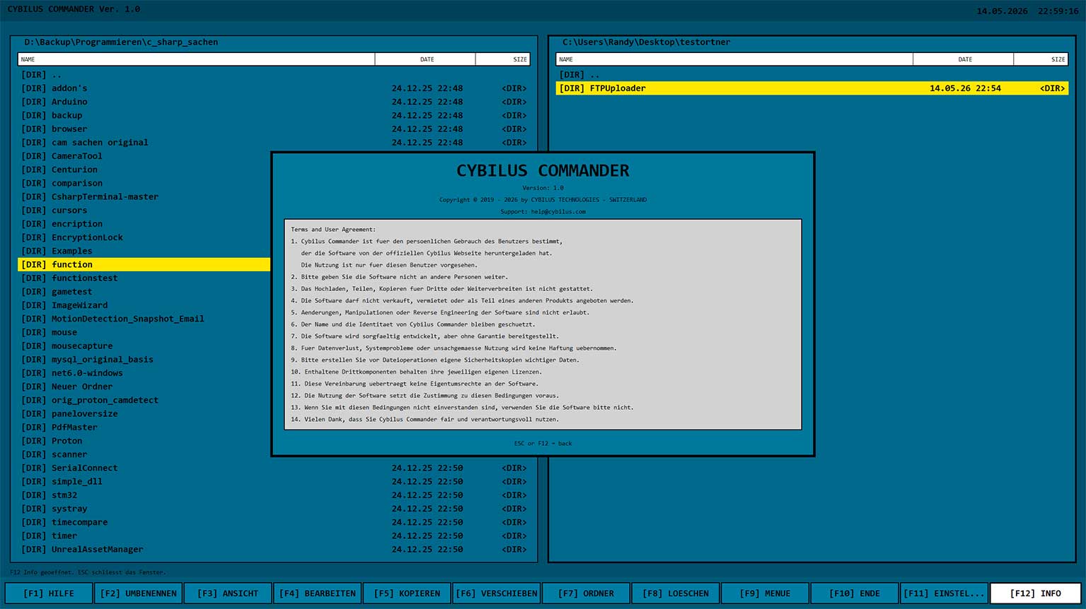
Task: Select the systray folder
Action: [x=274, y=509]
